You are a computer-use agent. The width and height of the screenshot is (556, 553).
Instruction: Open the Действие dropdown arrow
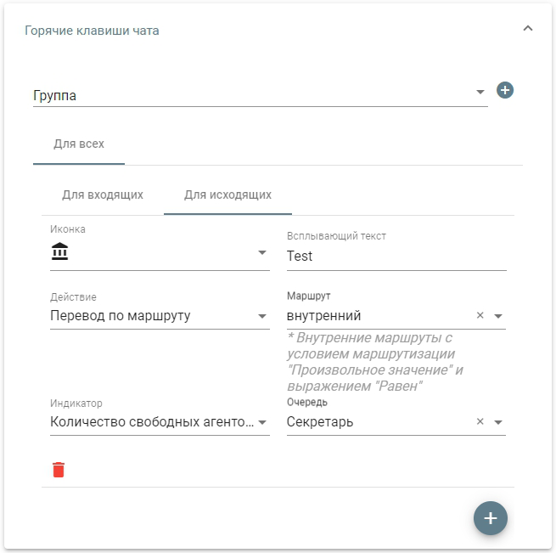pos(262,316)
